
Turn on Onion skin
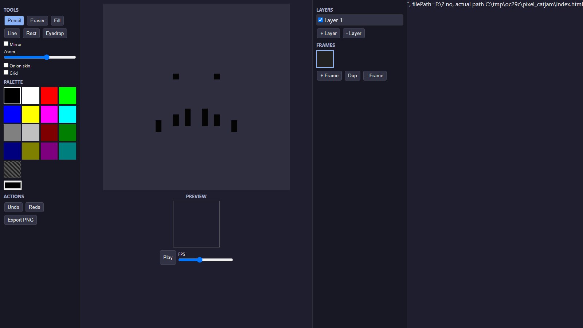click(6, 65)
